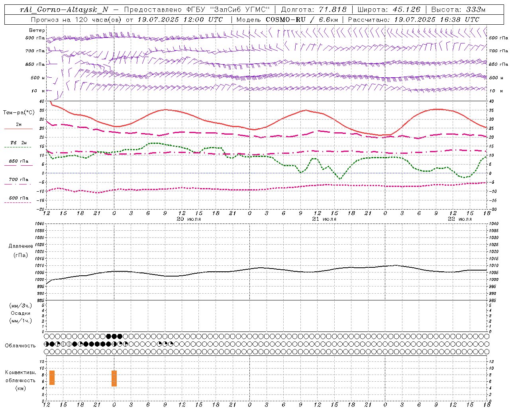This screenshot has width=510, height=408.
Task: Click the dashed line sample under Td 2м
Action: 18,147
